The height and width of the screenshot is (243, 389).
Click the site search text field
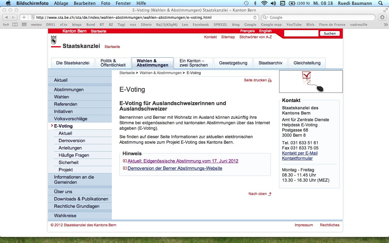click(301, 33)
